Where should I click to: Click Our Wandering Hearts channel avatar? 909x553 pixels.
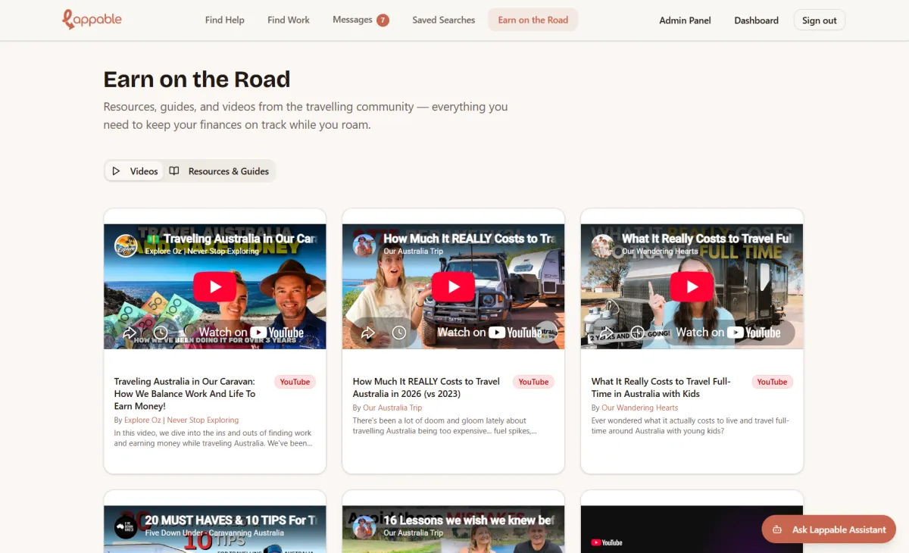tap(603, 245)
